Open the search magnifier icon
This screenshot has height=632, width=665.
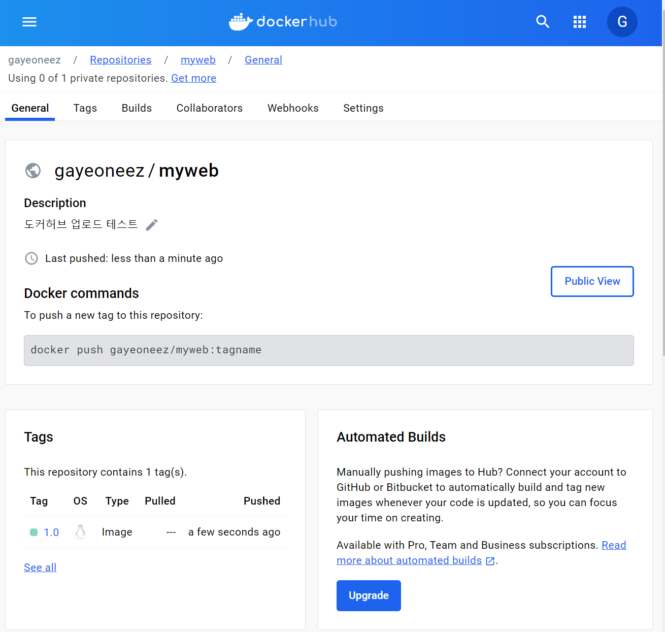pos(543,22)
